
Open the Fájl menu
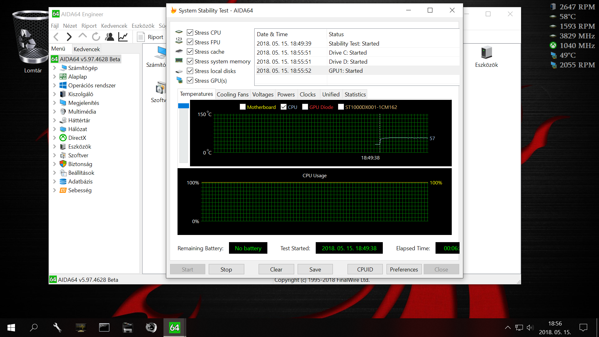coord(55,26)
